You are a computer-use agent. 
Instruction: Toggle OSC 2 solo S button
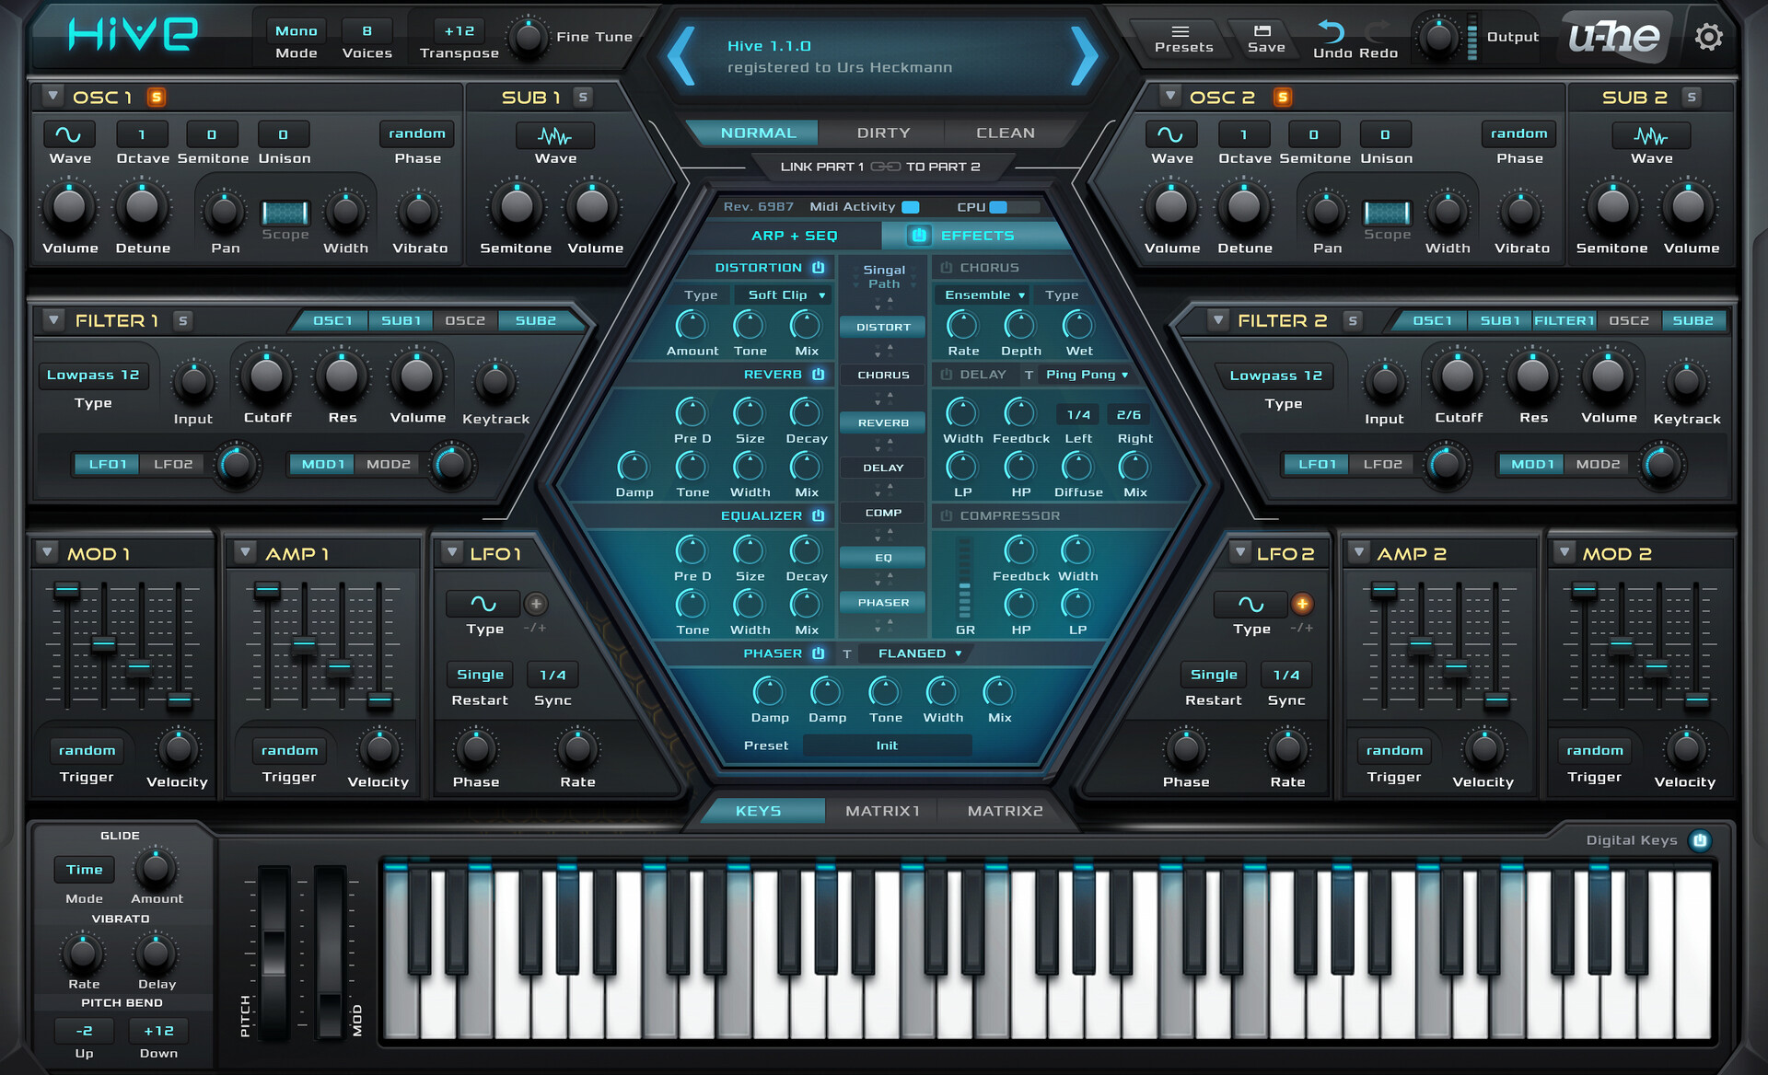coord(1283,97)
